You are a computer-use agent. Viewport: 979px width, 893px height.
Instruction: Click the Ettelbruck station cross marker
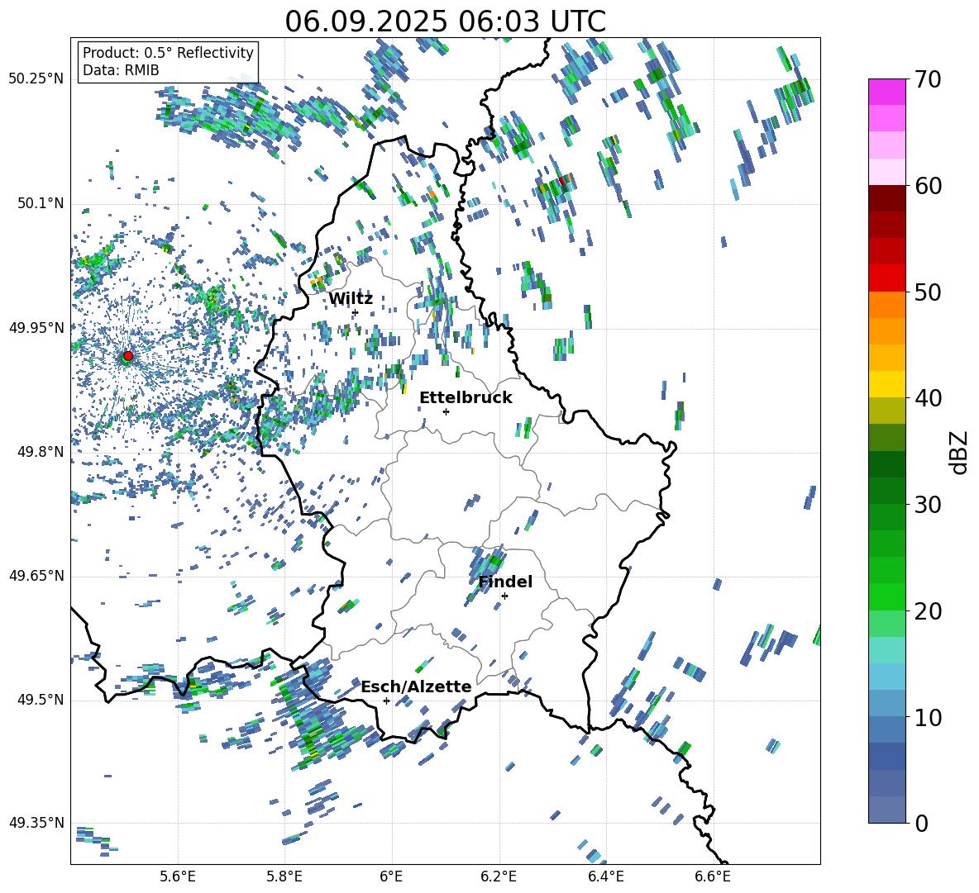coord(446,411)
